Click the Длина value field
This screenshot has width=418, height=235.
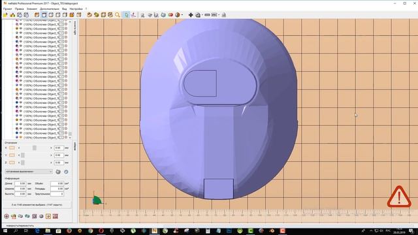point(20,183)
